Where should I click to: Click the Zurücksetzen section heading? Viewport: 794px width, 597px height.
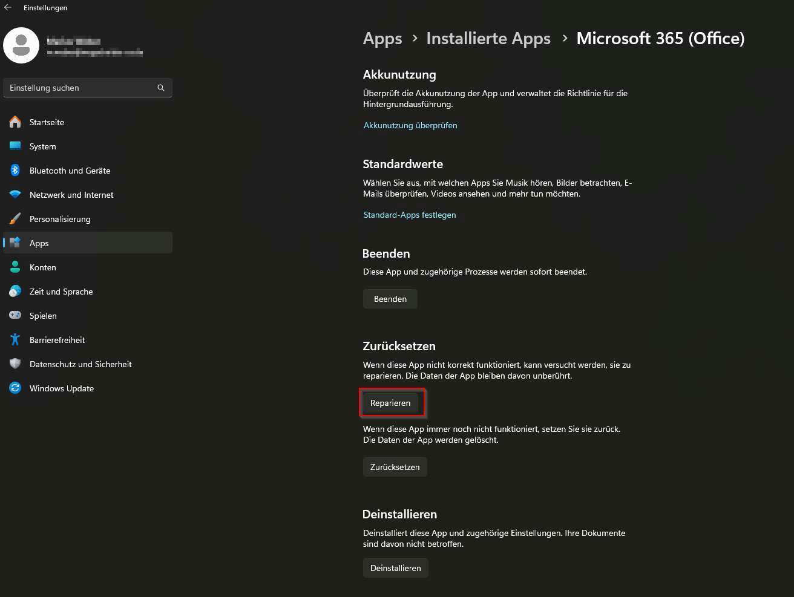tap(399, 346)
